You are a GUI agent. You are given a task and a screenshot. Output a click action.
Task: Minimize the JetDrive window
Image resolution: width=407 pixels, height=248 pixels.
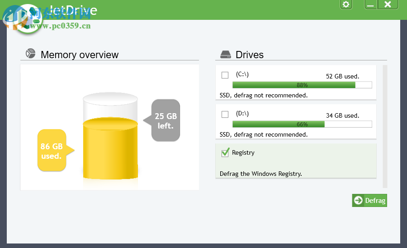point(371,5)
